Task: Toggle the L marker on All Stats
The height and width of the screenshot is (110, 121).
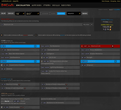Action: coord(35,46)
